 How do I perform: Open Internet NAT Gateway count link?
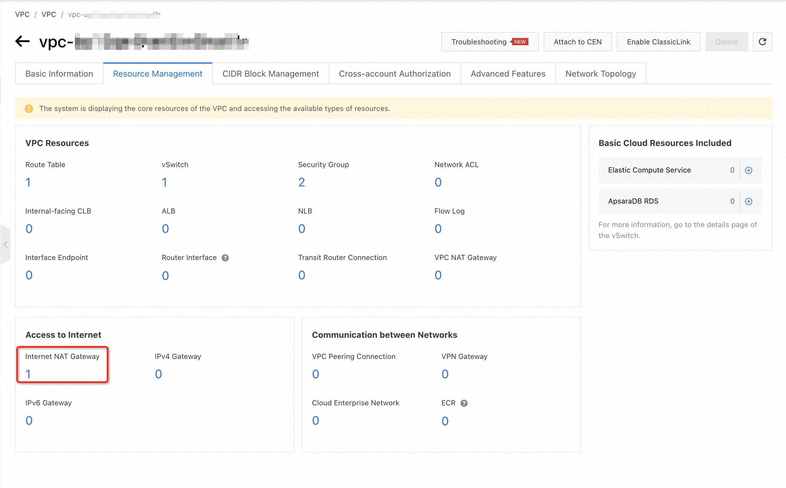(28, 374)
